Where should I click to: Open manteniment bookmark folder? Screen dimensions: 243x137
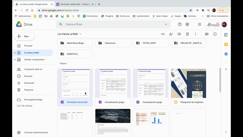(141, 16)
